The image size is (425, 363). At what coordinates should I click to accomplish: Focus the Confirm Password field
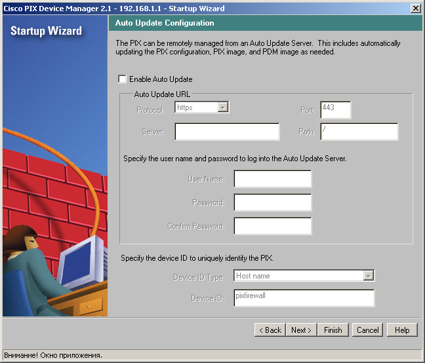273,226
